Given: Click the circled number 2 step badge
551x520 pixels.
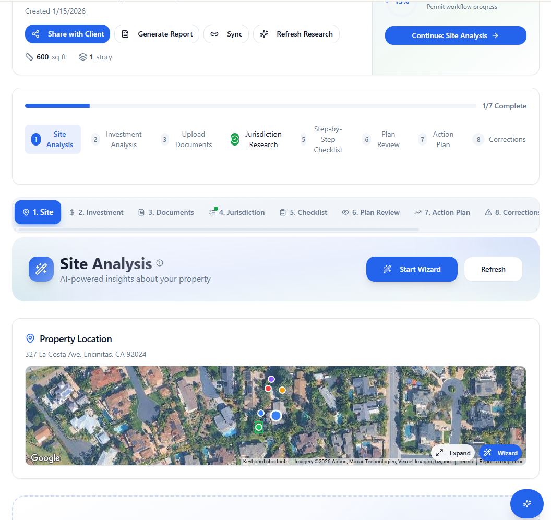Looking at the screenshot, I should click(95, 139).
